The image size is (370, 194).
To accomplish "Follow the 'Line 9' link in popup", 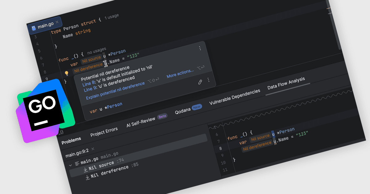I will pos(91,90).
